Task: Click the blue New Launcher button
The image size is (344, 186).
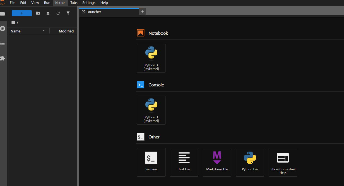Action: [22, 13]
